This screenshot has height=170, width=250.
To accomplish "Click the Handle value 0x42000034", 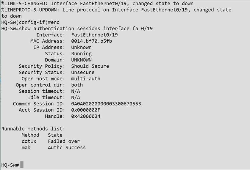I will pos(86,116).
